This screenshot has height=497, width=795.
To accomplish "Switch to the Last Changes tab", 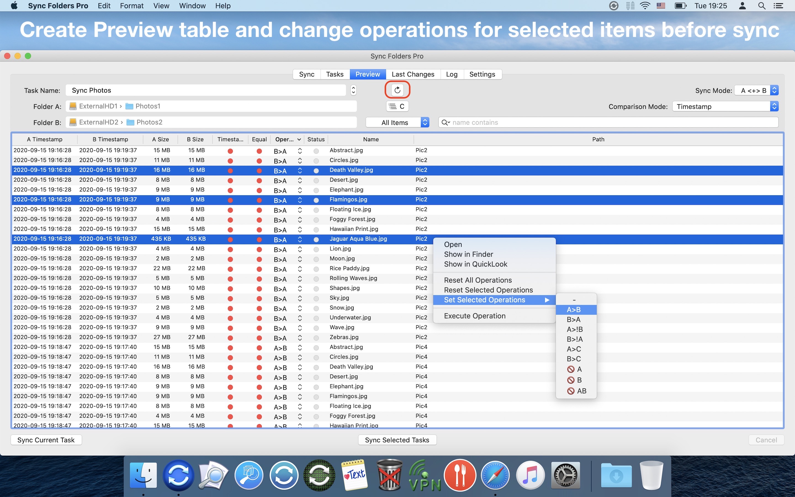I will coord(413,74).
